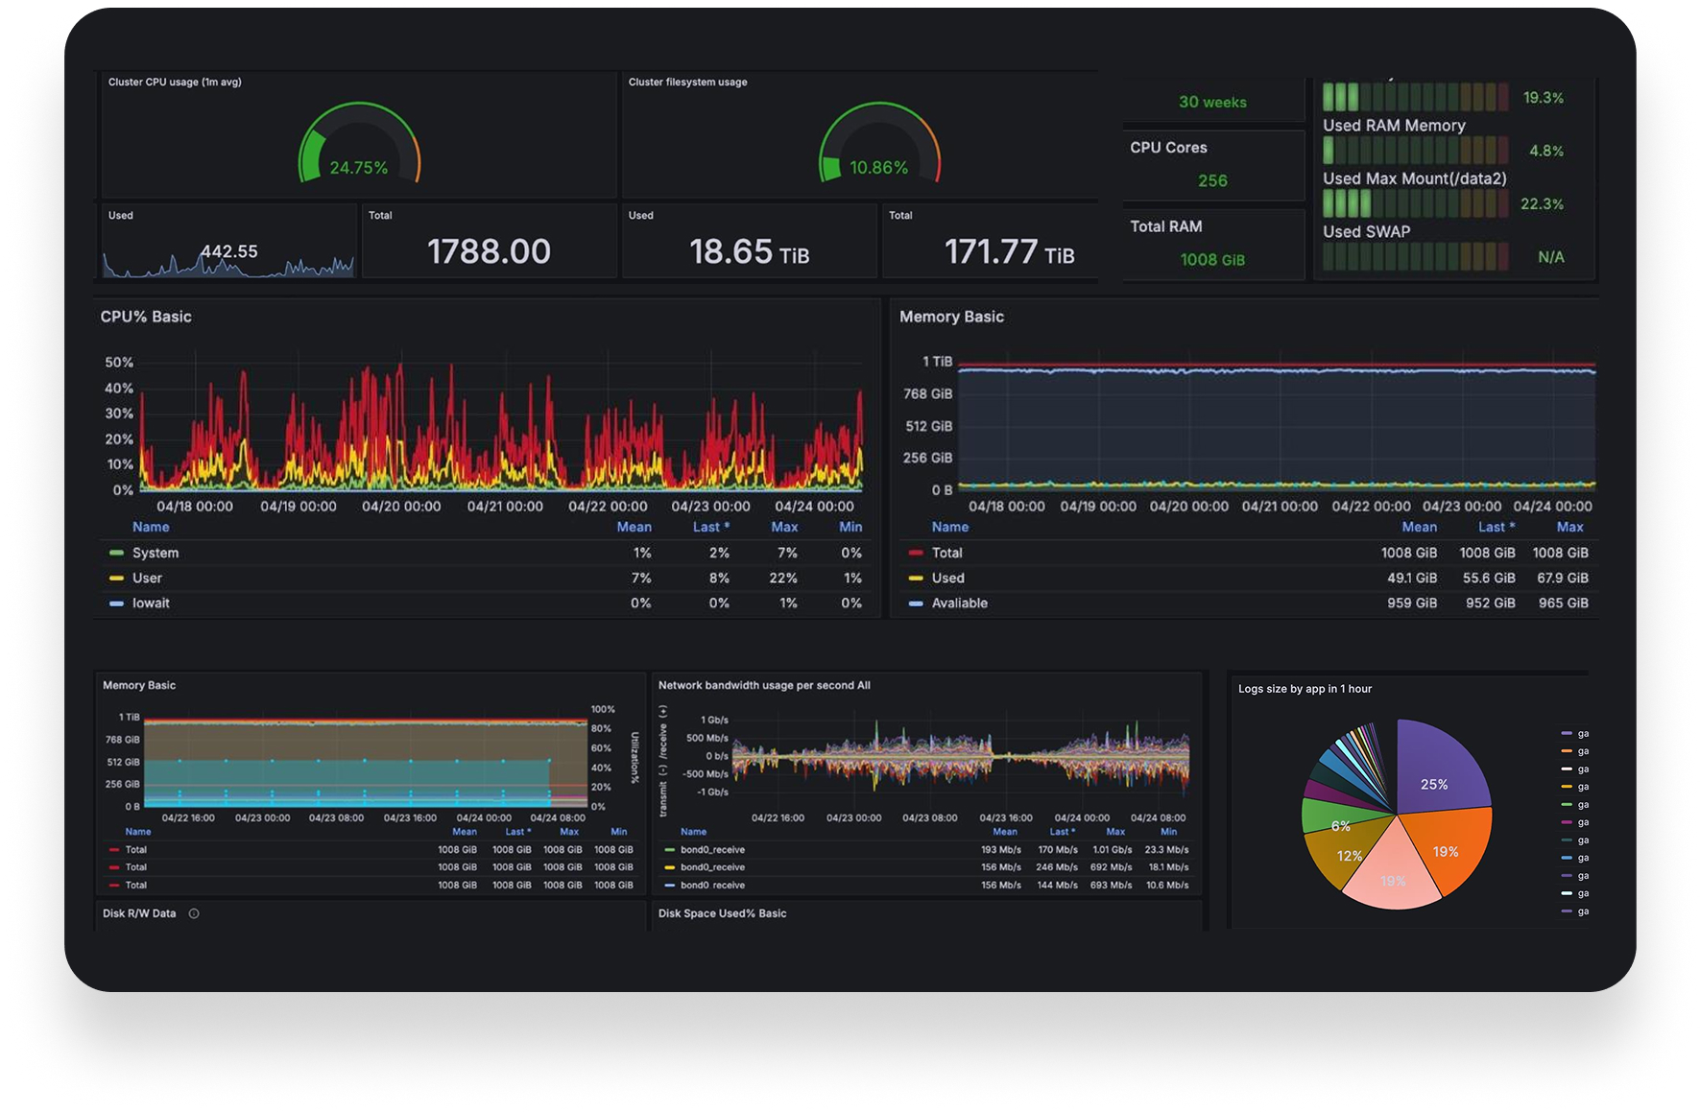The height and width of the screenshot is (1112, 1700).
Task: Toggle the System series label in CPU% Basic legend
Action: (156, 553)
